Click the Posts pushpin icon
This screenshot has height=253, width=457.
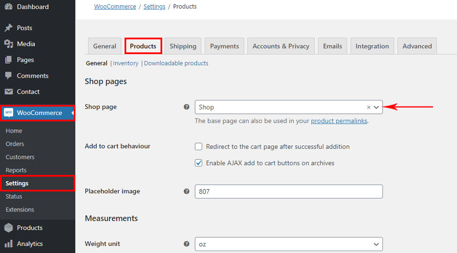click(9, 27)
